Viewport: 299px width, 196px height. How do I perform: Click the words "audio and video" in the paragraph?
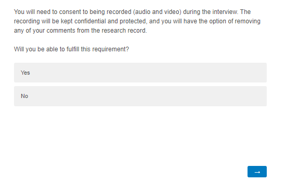[157, 12]
